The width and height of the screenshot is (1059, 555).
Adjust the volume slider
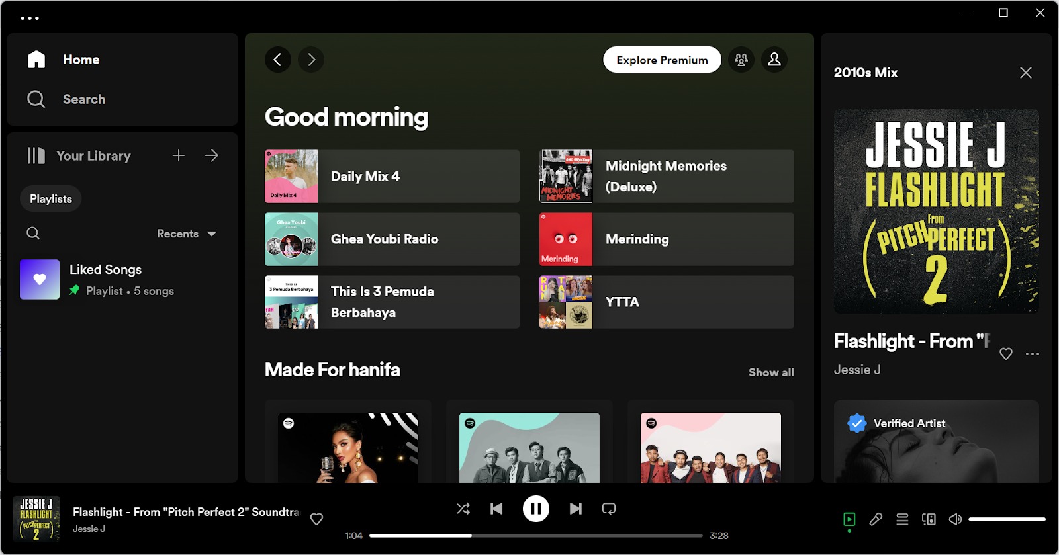point(1007,519)
